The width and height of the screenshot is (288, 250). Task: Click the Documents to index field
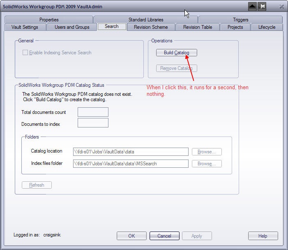(x=93, y=123)
